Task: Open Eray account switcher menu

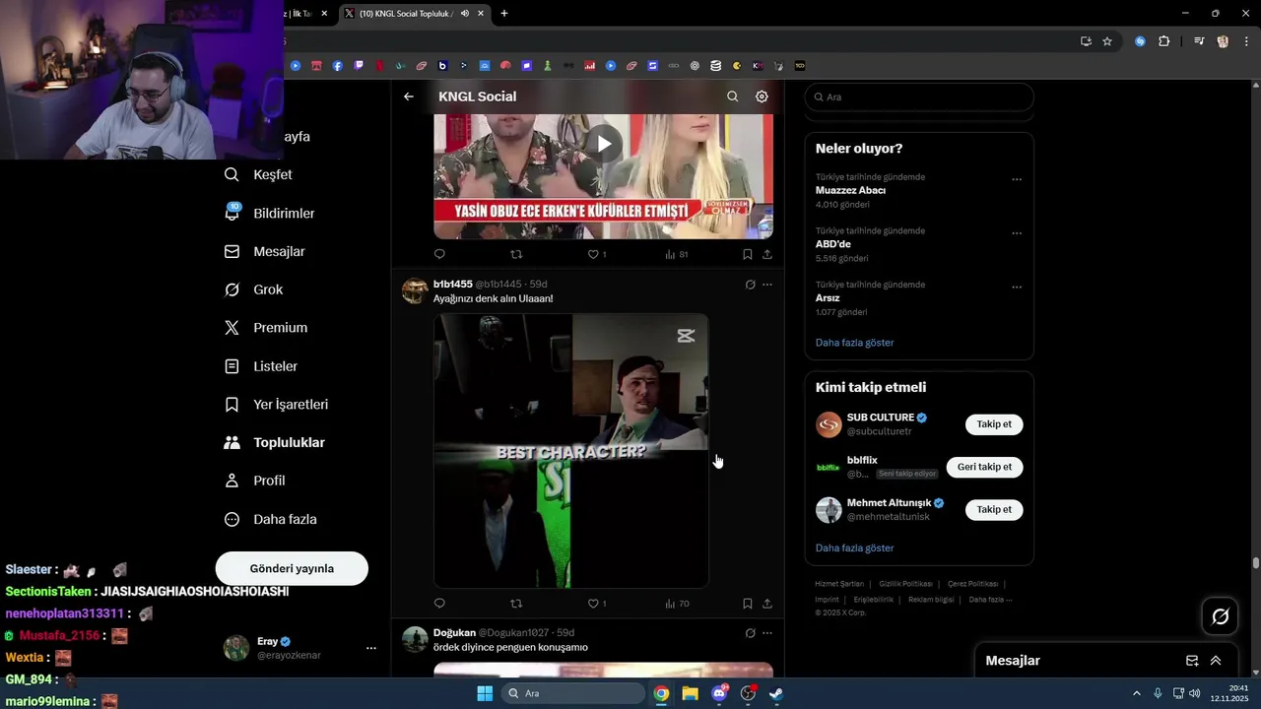Action: [x=301, y=648]
